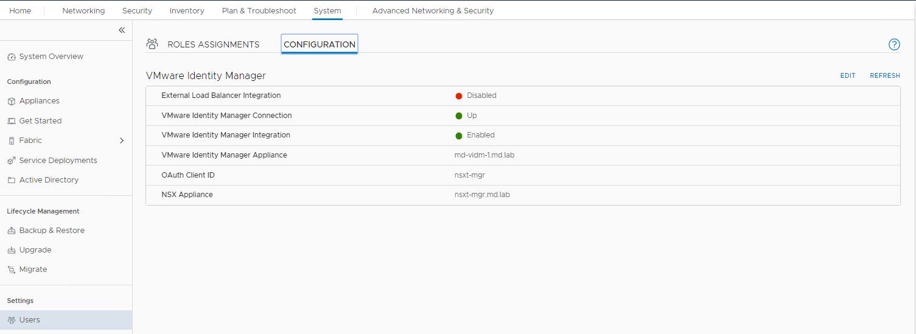Open the Migrate page
916x334 pixels.
point(33,270)
